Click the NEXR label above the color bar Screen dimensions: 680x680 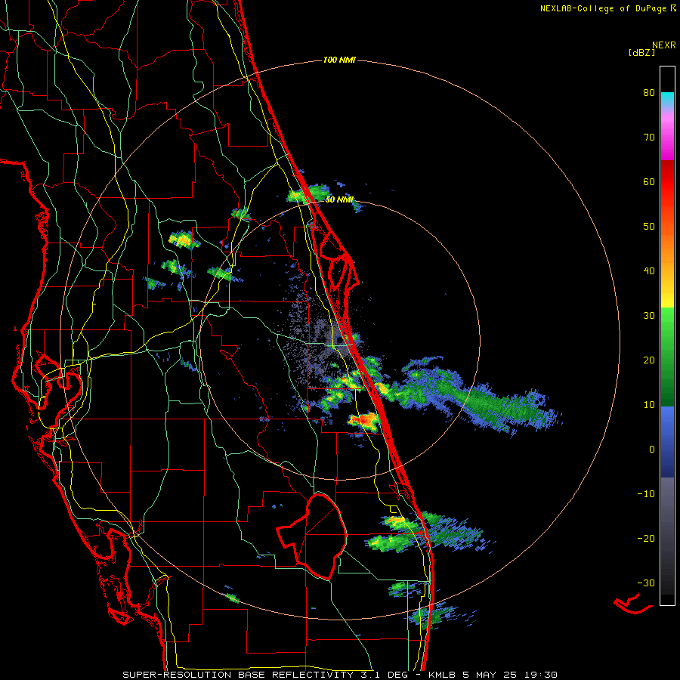pyautogui.click(x=663, y=45)
